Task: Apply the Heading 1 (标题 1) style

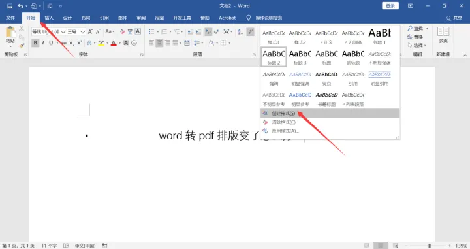Action: (380, 36)
